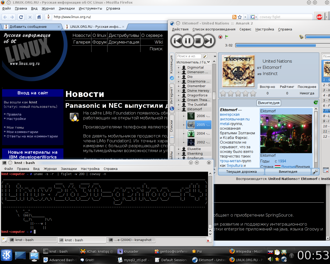Click the network computer icon in panel
This screenshot has width=330, height=264.
(x=34, y=255)
